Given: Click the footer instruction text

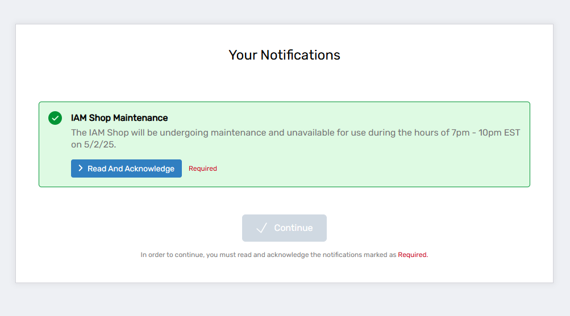Looking at the screenshot, I should tap(284, 255).
